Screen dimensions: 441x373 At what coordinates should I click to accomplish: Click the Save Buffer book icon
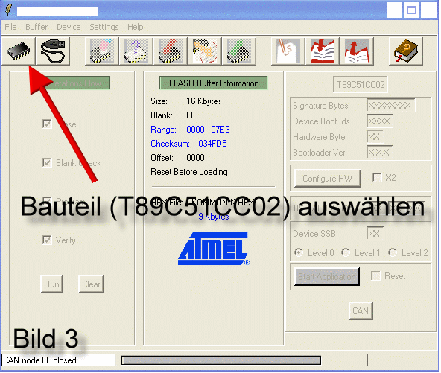click(x=357, y=51)
